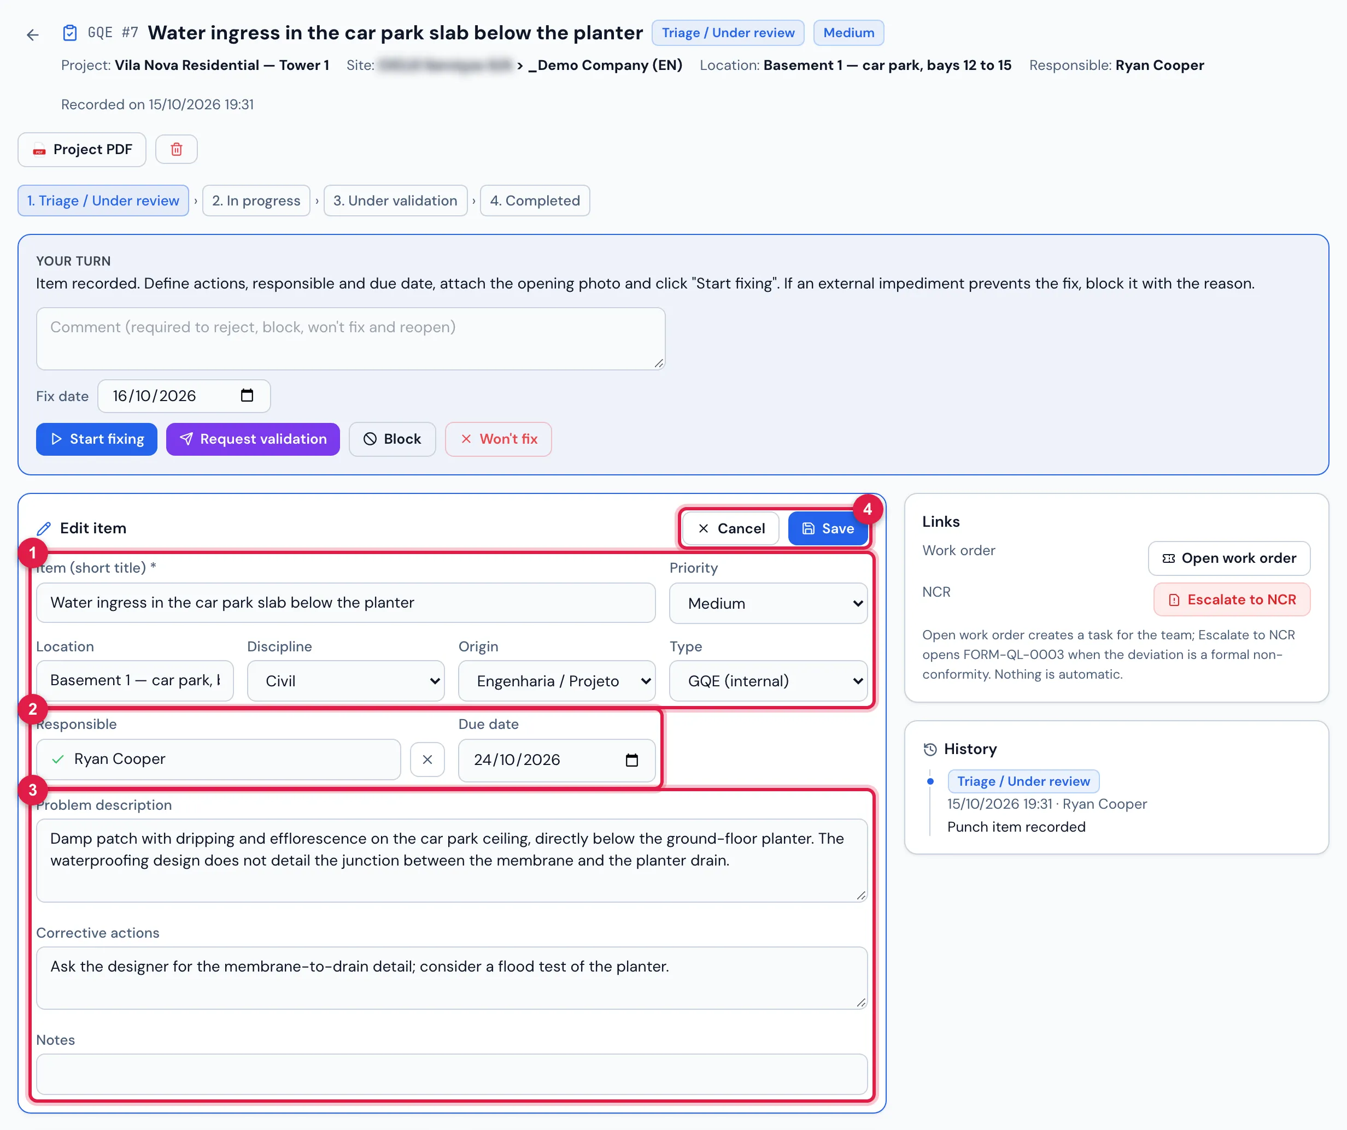Open the Due date calendar picker icon

click(632, 760)
